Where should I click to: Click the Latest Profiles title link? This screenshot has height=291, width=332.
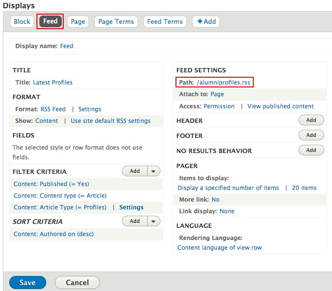(52, 82)
